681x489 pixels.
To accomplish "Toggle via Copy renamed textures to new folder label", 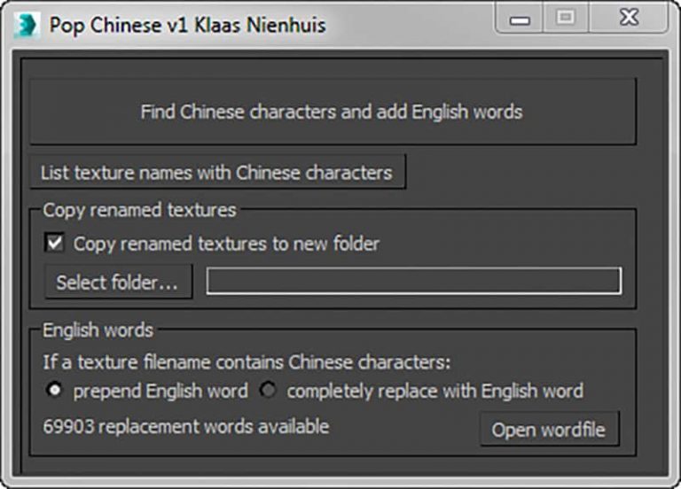I will [x=226, y=244].
